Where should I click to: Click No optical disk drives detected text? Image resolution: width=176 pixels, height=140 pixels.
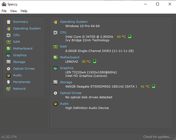click(x=89, y=97)
